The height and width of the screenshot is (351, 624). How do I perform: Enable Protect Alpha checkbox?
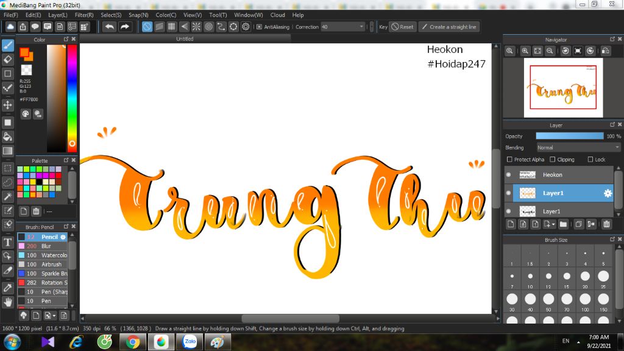tap(509, 159)
